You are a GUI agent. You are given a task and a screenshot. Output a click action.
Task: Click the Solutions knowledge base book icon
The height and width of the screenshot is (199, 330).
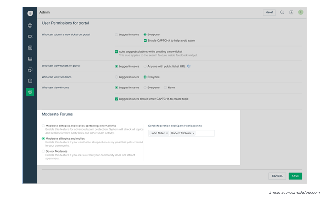click(x=30, y=59)
